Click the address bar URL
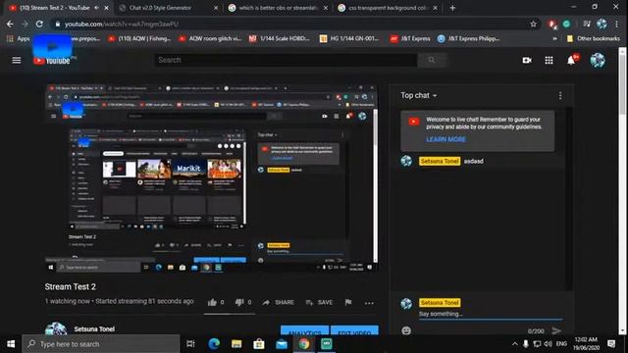 pos(122,24)
